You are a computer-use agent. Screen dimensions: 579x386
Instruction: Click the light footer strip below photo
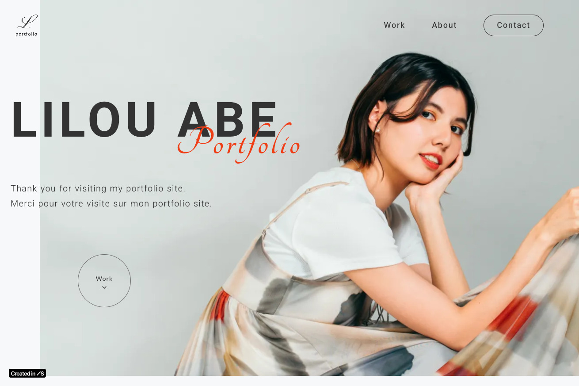tap(289, 381)
